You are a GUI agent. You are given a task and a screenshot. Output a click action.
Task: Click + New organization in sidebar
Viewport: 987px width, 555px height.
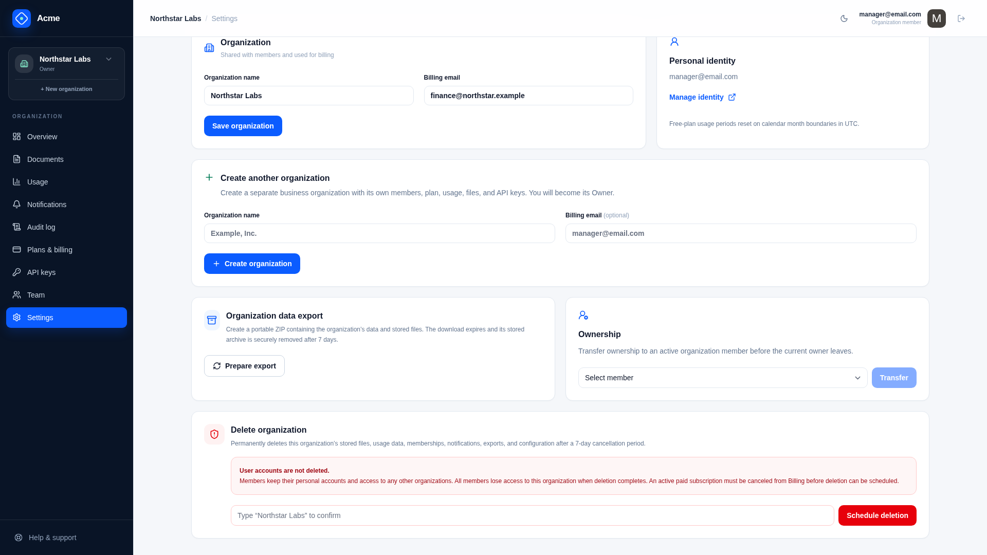click(x=66, y=89)
